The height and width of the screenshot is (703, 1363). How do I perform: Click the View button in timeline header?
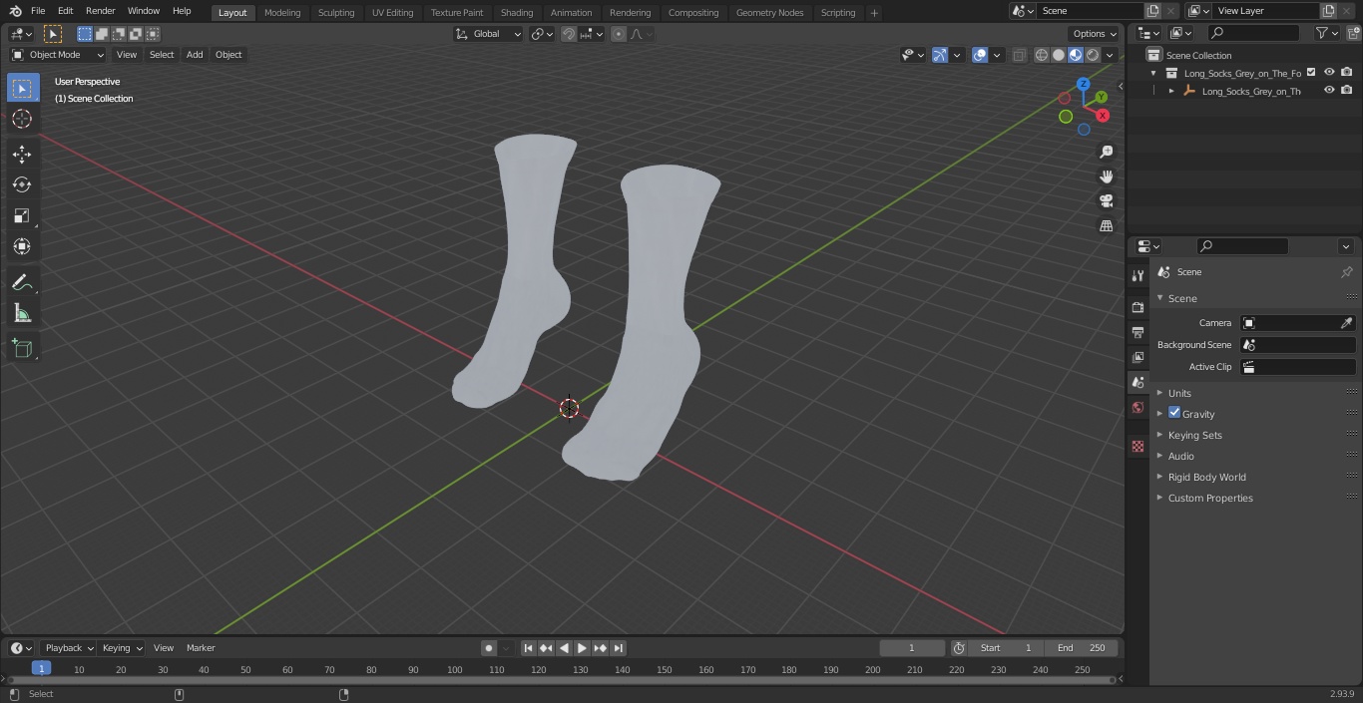tap(164, 648)
